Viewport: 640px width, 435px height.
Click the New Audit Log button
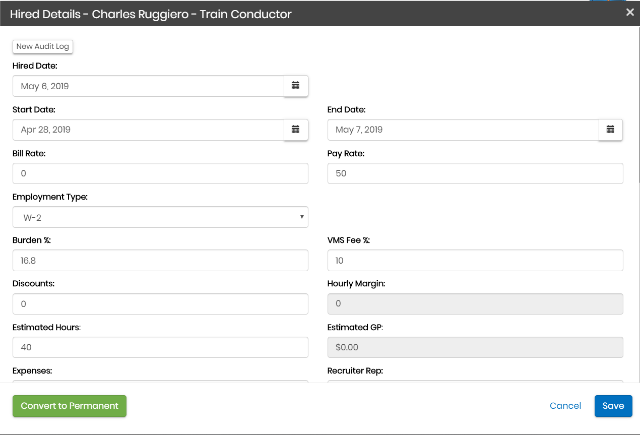[x=43, y=46]
